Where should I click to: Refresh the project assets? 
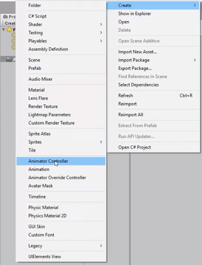point(153,96)
